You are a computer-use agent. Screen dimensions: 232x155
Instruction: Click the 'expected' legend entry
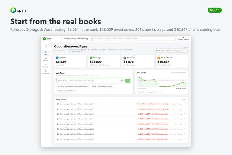pos(140,92)
